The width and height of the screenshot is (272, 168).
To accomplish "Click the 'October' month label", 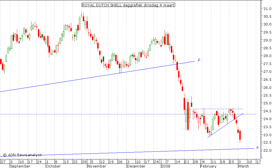I will pos(53,166).
